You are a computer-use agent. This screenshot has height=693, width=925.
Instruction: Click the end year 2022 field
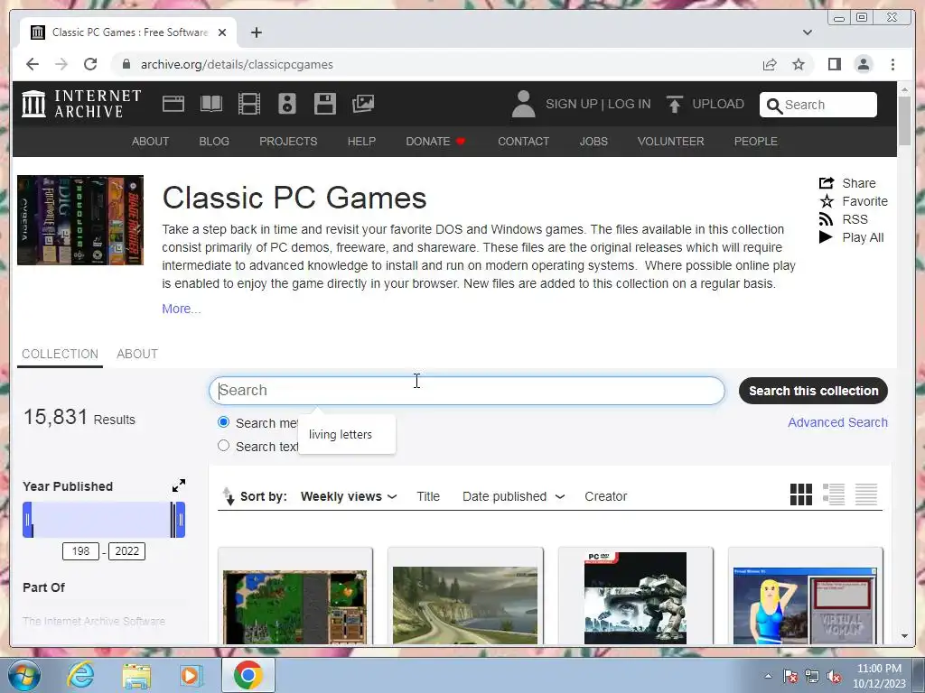(126, 551)
